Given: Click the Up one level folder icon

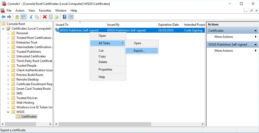Looking at the screenshot, I should tap(17, 17).
